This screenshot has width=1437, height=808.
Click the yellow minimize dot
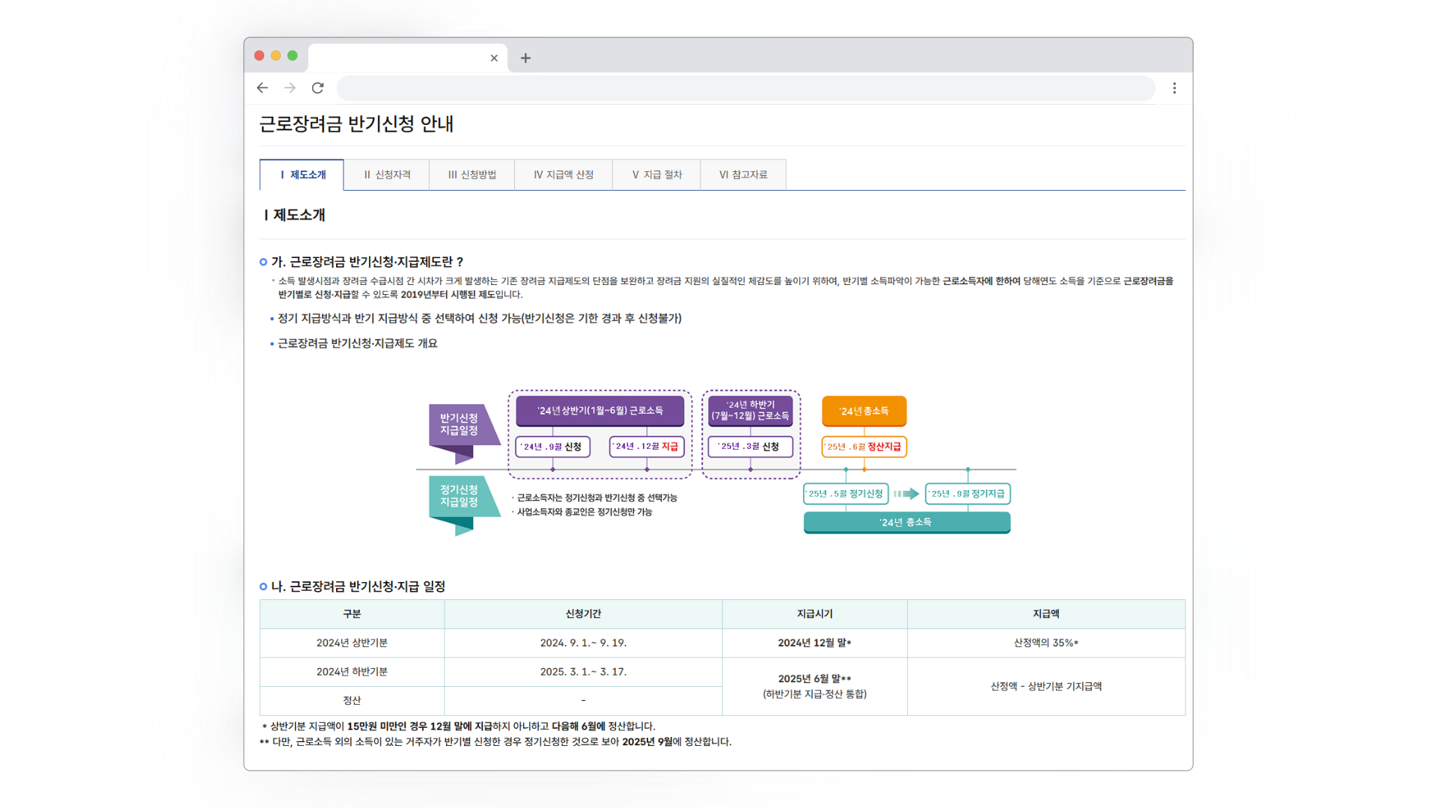(275, 55)
